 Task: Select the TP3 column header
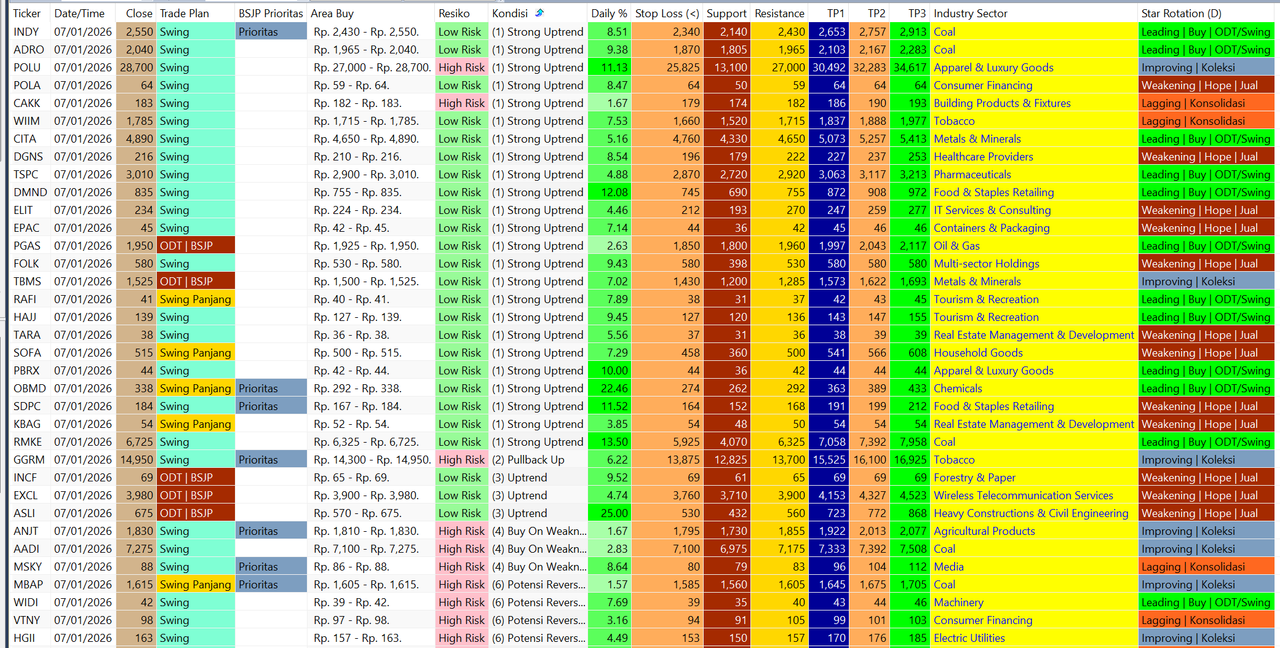[x=917, y=14]
